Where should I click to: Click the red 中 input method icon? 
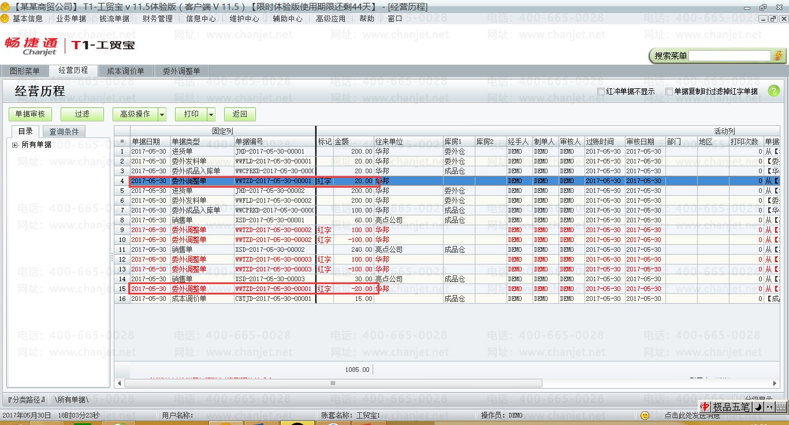tap(705, 407)
